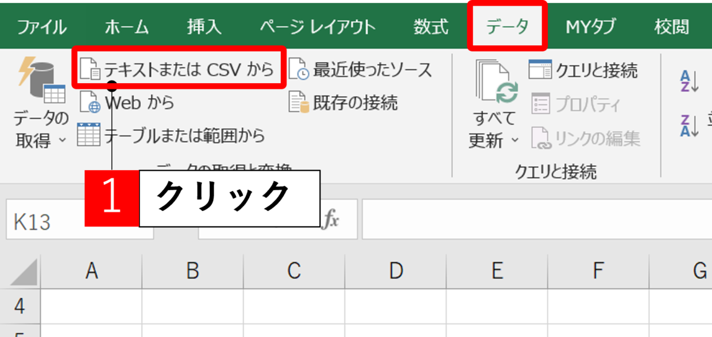Switch to the 数式 ribbon tab

431,27
